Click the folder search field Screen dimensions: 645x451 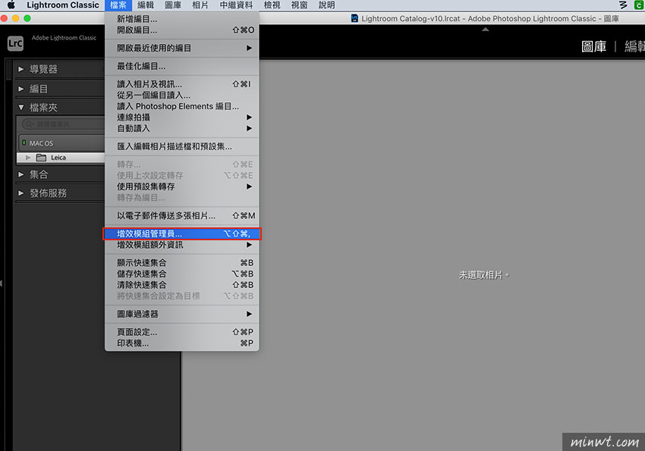click(63, 124)
